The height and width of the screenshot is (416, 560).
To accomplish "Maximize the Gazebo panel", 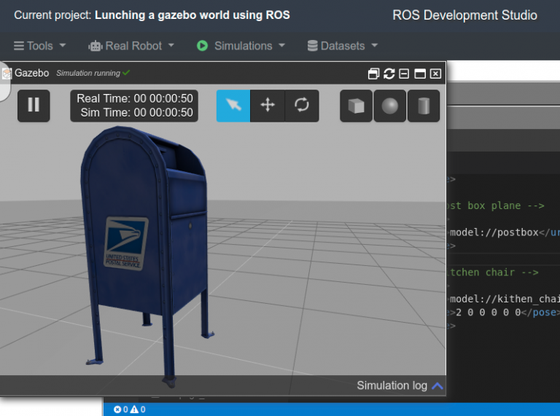I will pyautogui.click(x=420, y=74).
